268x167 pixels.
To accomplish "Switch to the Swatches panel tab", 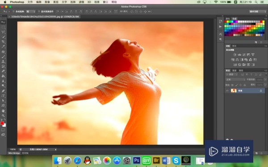I will (234, 19).
